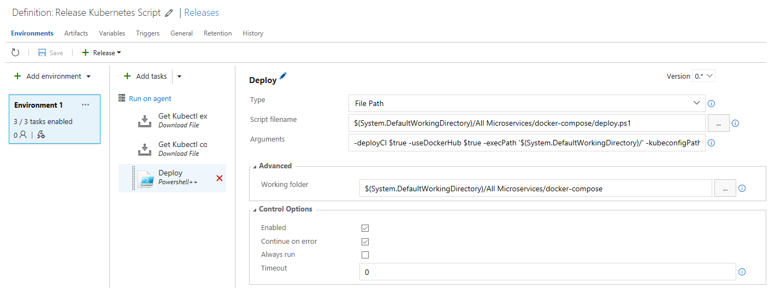Open the Type dropdown showing File Path
Viewport: 769px width, 288px height.
point(527,103)
